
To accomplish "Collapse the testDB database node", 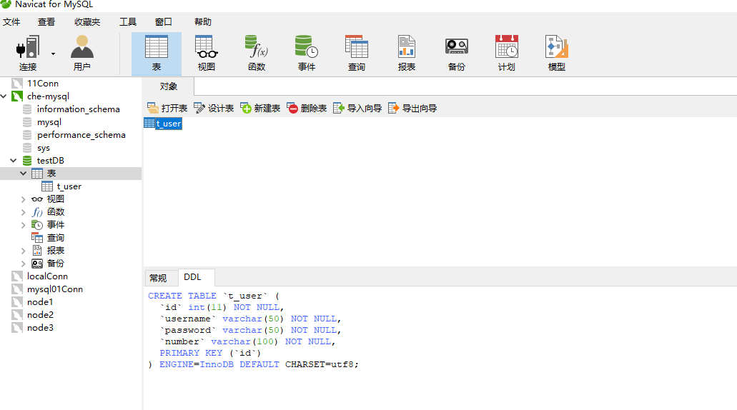I will click(x=13, y=161).
